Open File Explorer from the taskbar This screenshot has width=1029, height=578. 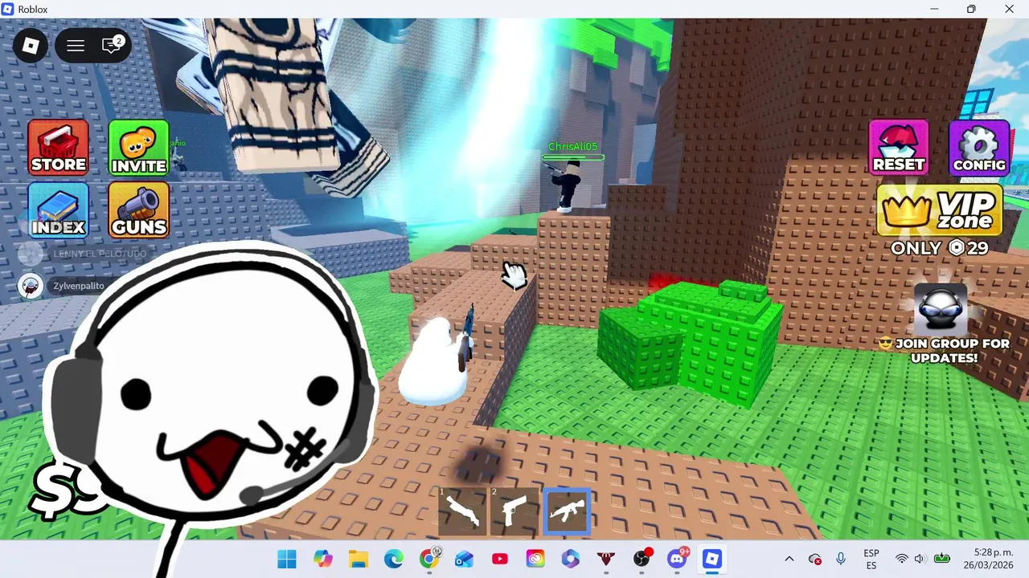click(358, 559)
